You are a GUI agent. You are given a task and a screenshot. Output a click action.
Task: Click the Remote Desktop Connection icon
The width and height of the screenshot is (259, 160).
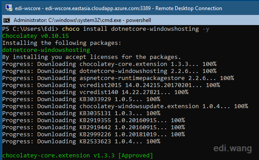tap(9, 8)
